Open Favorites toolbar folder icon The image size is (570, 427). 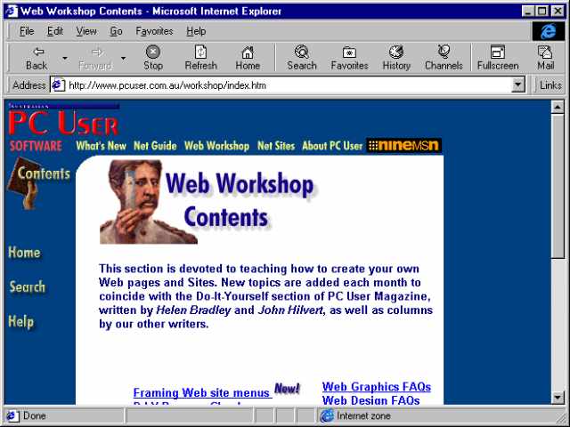click(x=349, y=52)
